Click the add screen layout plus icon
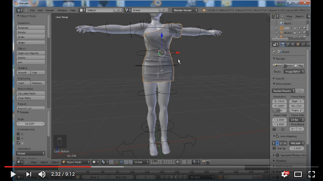The height and width of the screenshot is (181, 323). (x=116, y=10)
